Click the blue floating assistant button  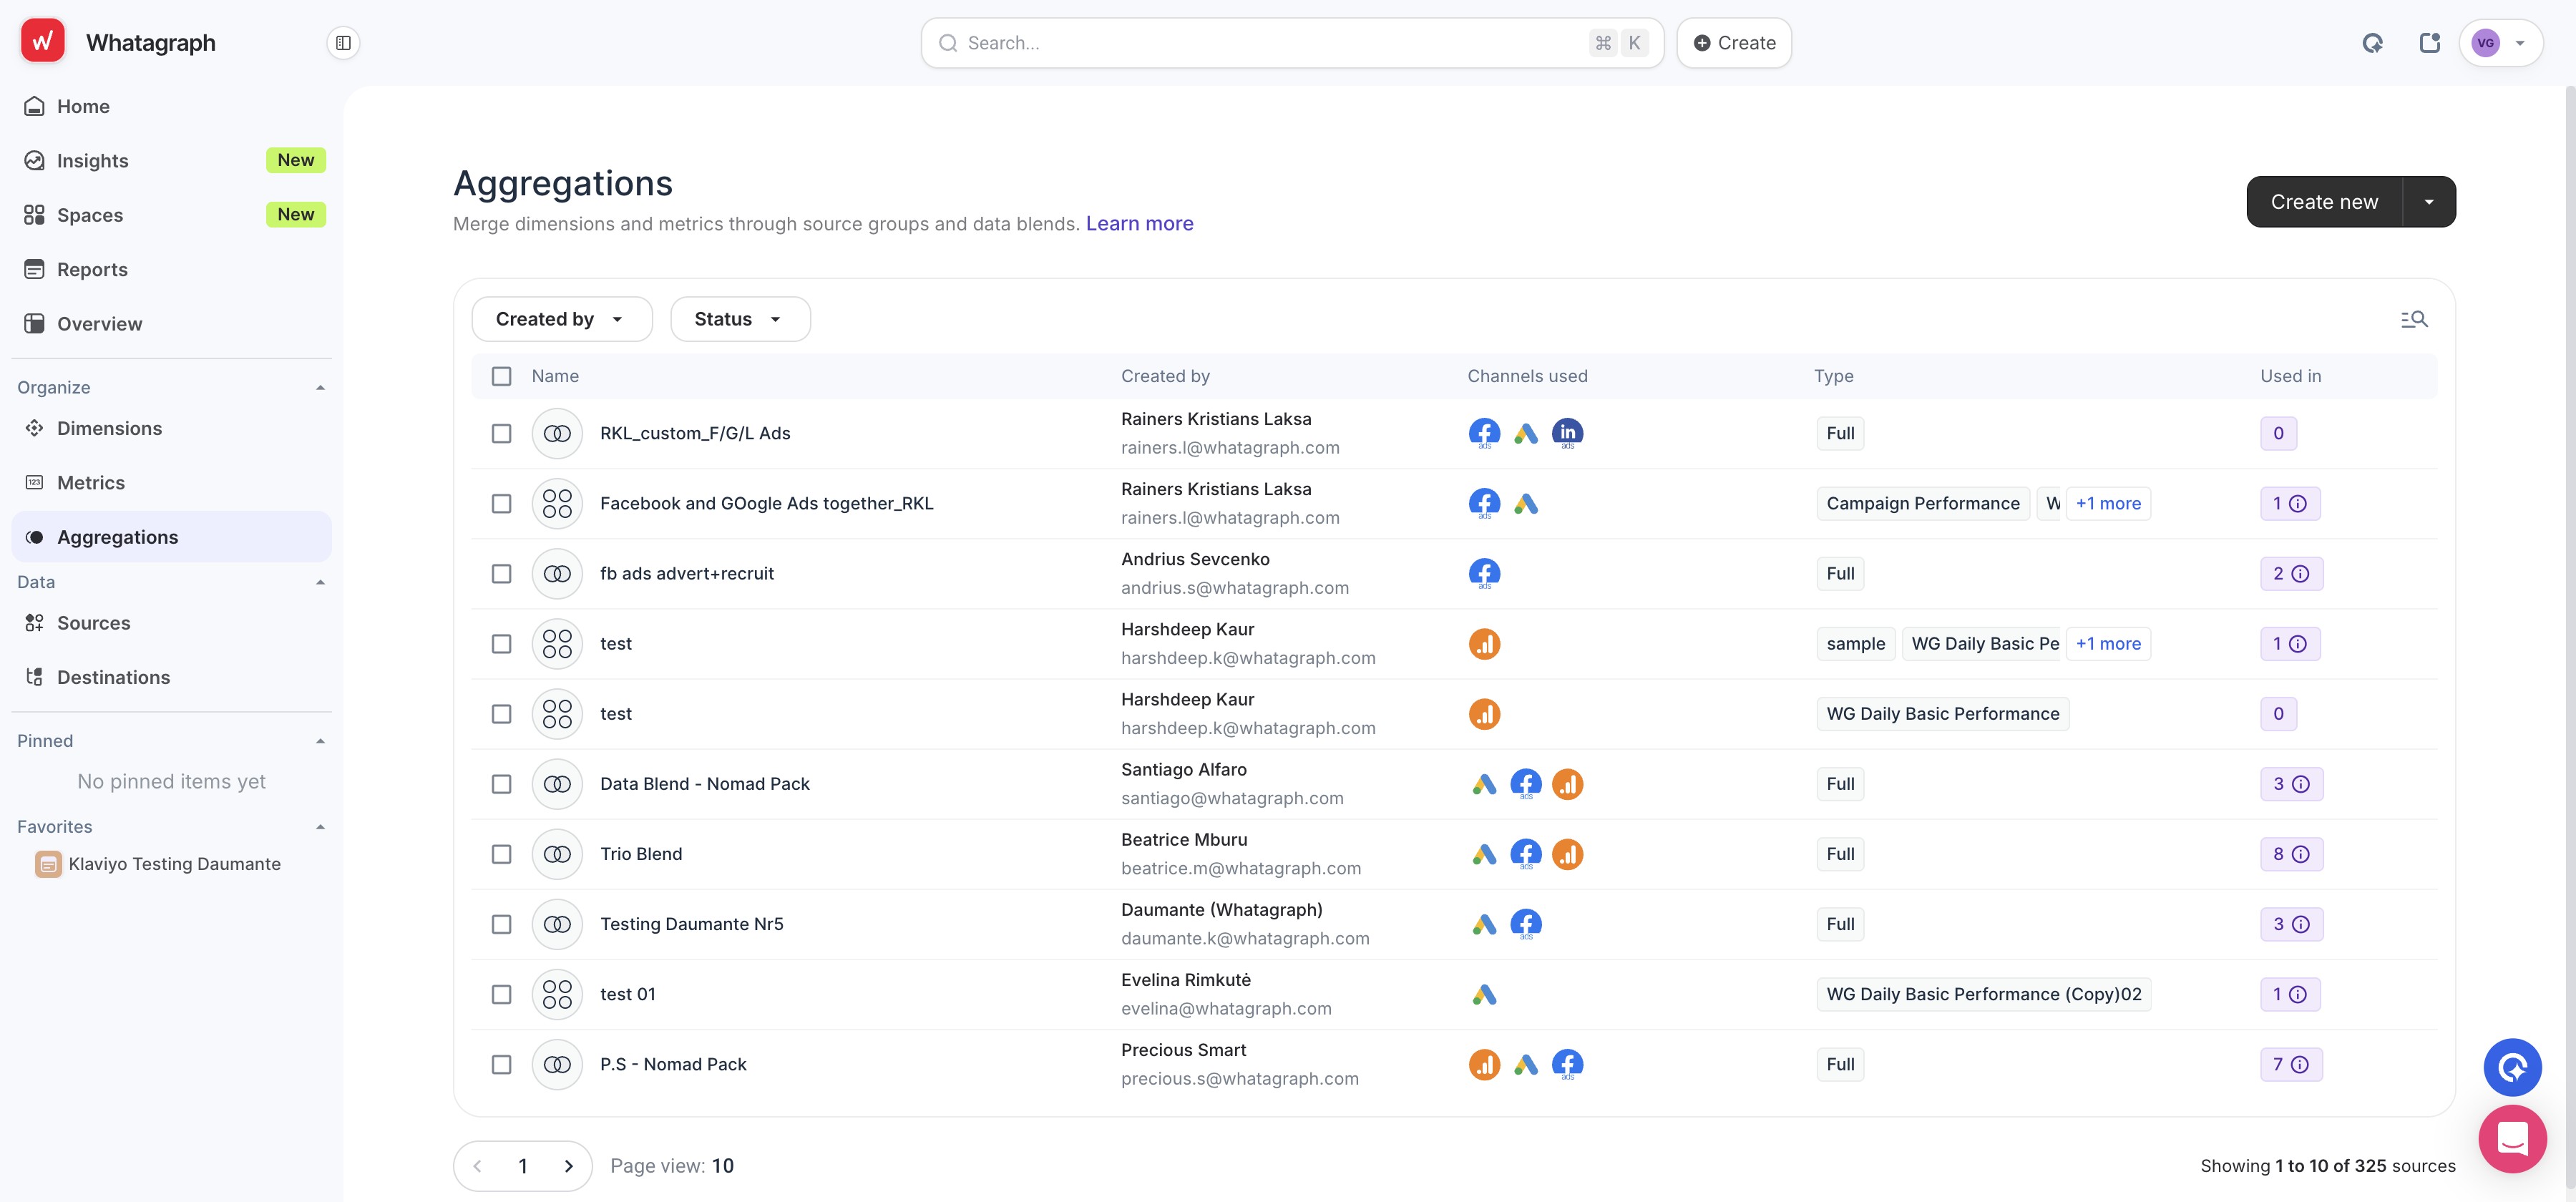2512,1067
